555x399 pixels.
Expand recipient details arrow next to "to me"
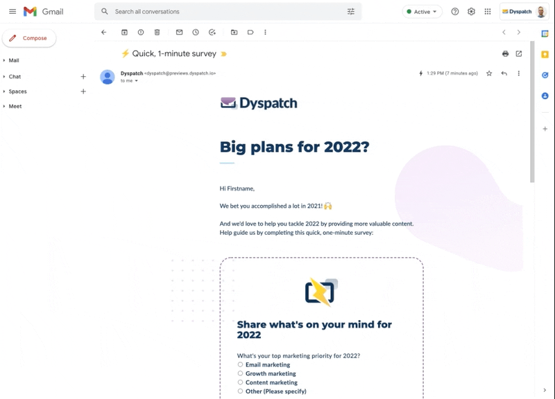(x=136, y=81)
